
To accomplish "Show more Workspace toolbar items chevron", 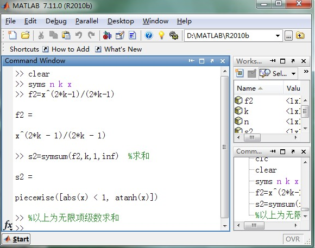I will point(306,72).
